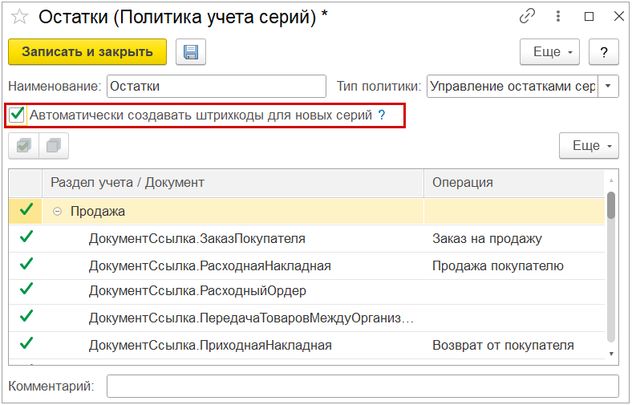Show hint next to barcode checkbox
This screenshot has height=405, width=632.
coord(382,115)
